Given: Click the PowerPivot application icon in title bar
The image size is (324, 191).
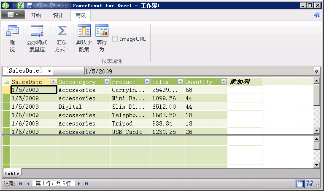Looking at the screenshot, I should pos(5,5).
